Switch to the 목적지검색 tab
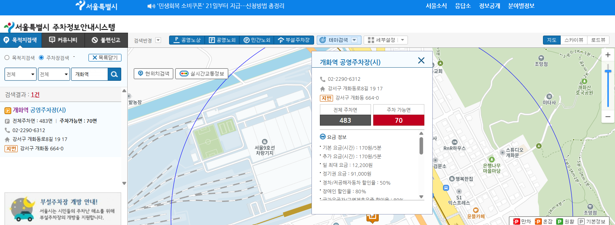Screen dimensions: 615x225 coord(21,40)
